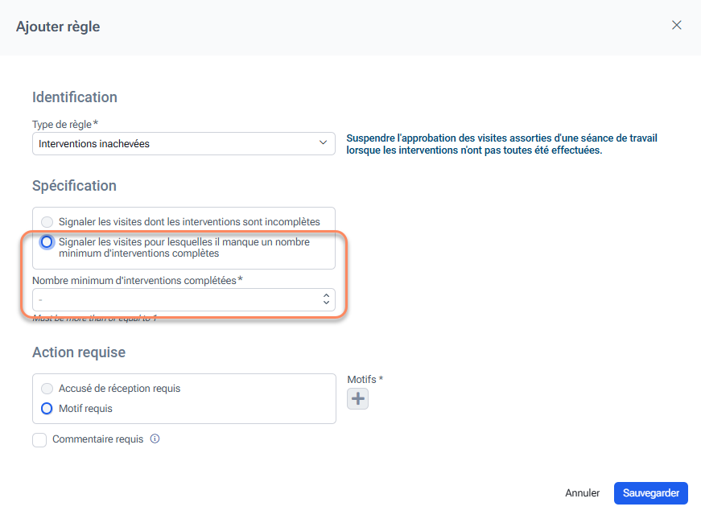Click the down arrow of the number stepper
This screenshot has width=701, height=519.
[x=326, y=303]
